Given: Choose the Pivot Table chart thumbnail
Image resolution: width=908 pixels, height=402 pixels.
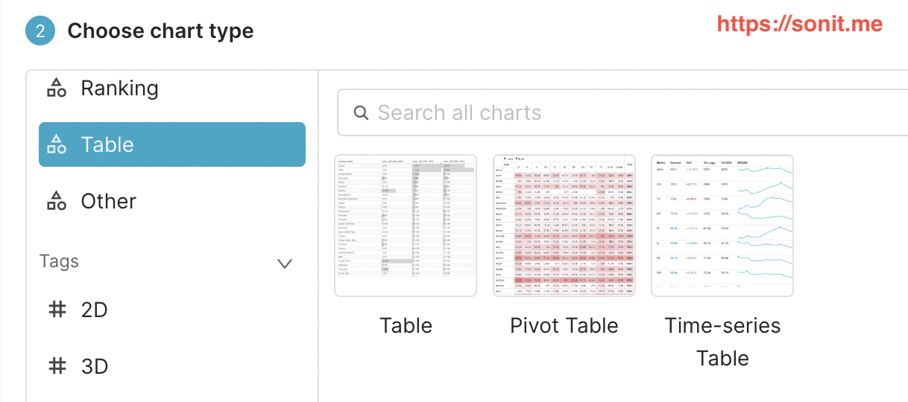Looking at the screenshot, I should point(564,226).
